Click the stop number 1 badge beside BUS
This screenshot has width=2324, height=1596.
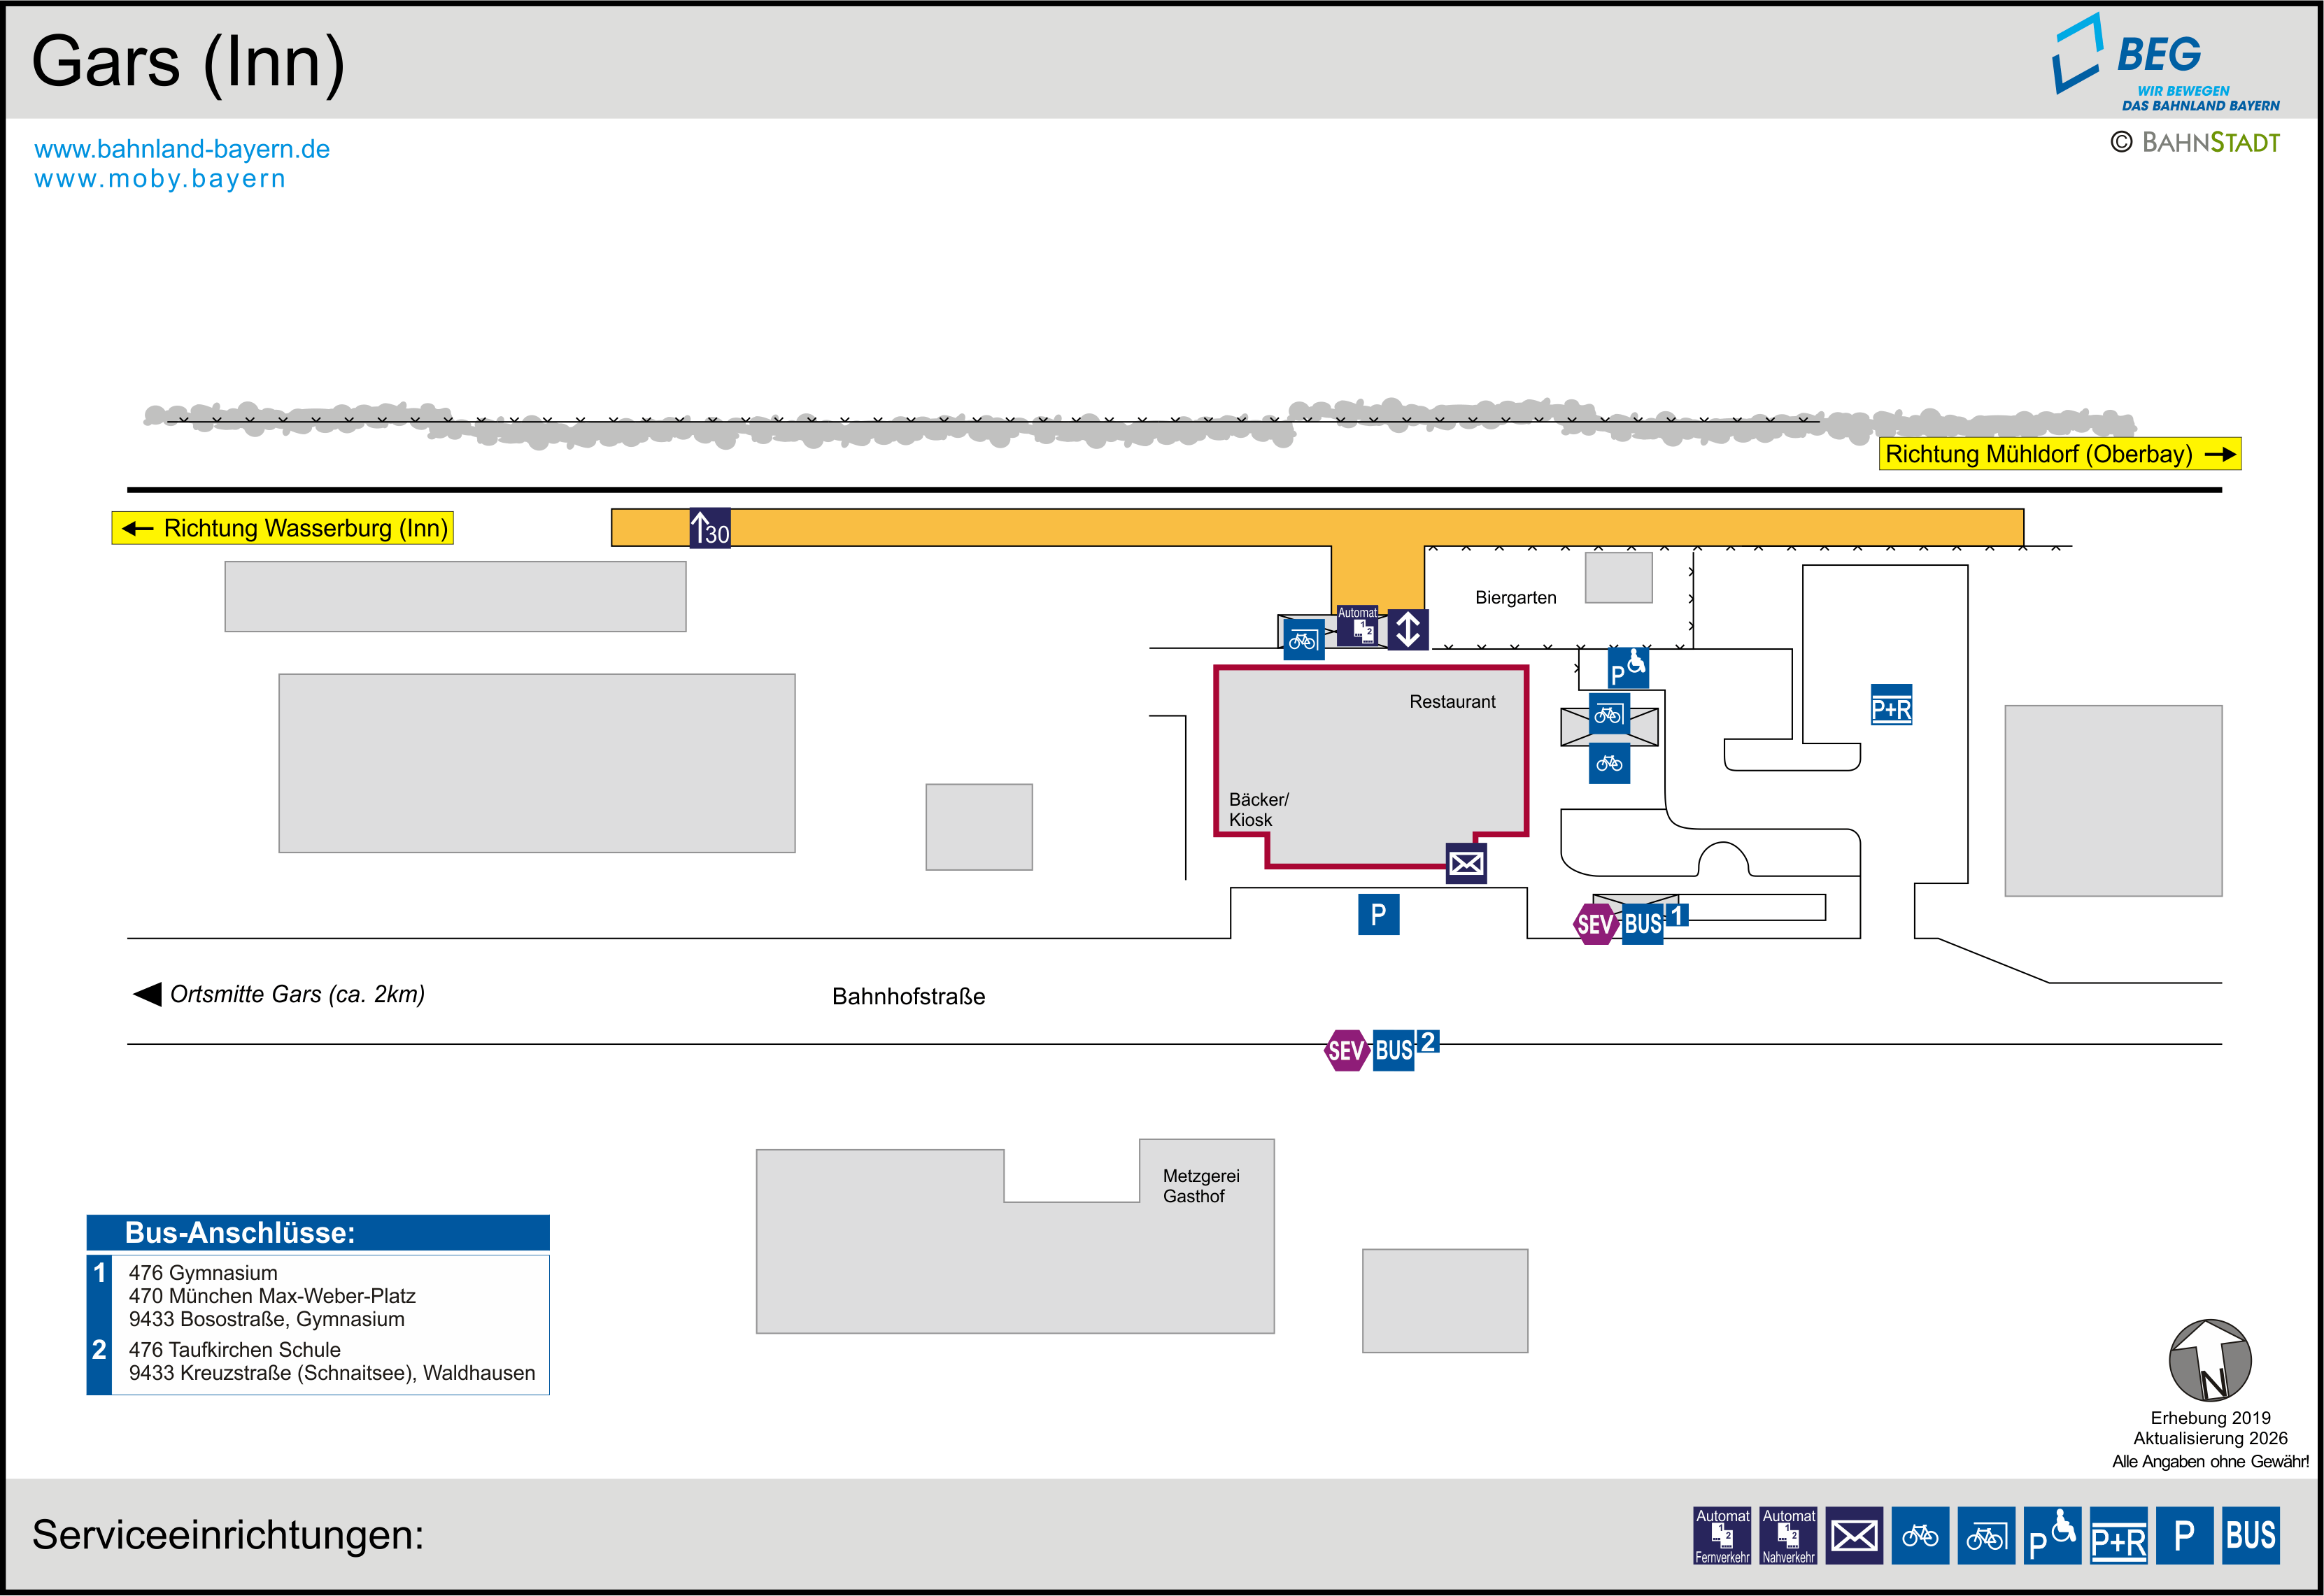[1677, 914]
